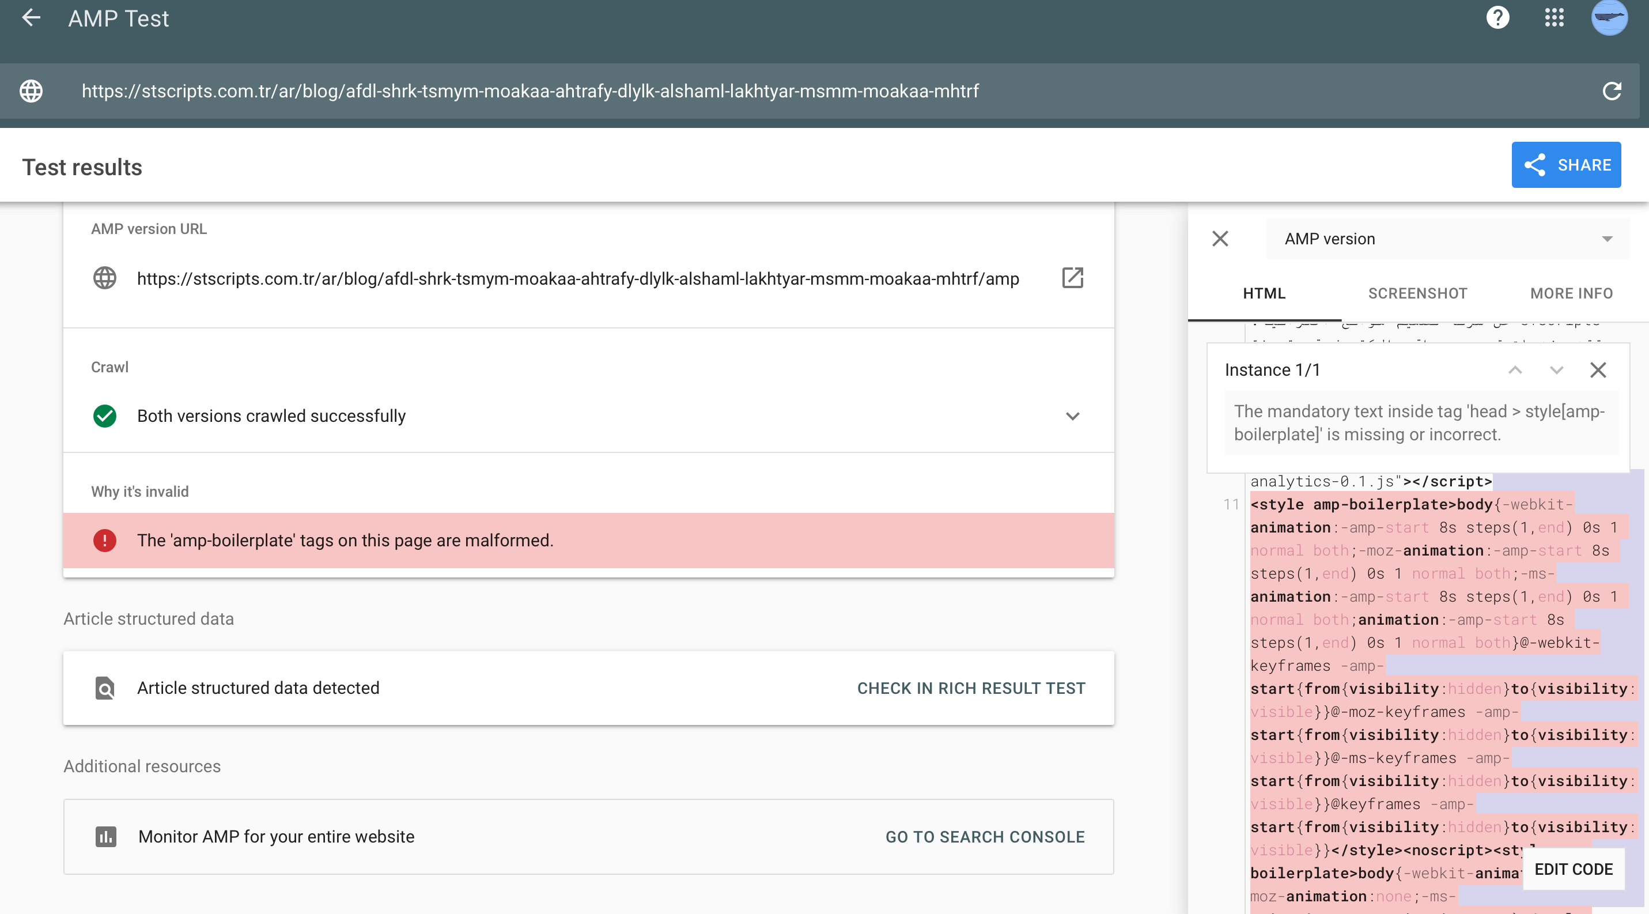Click 'Article structured data detected' text
Screen dimensions: 1649x914
click(258, 688)
